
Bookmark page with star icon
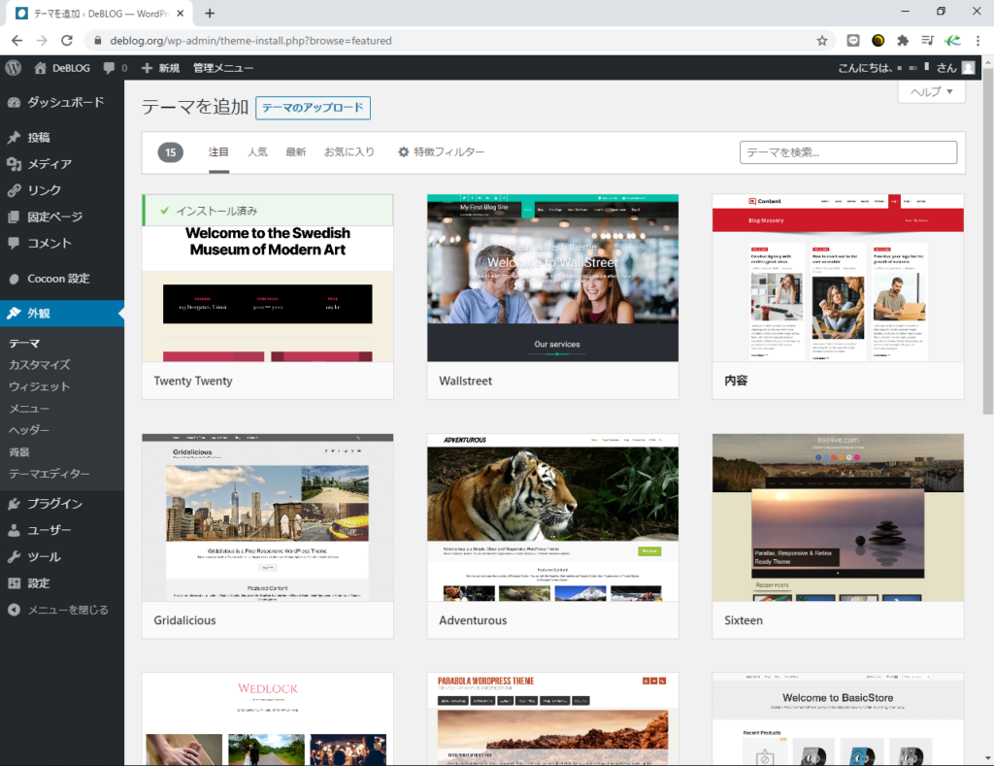click(822, 41)
